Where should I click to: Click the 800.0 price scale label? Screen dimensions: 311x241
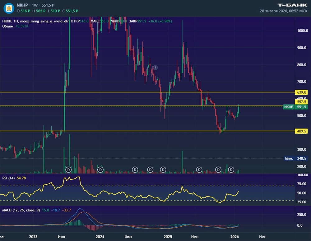coord(302,65)
